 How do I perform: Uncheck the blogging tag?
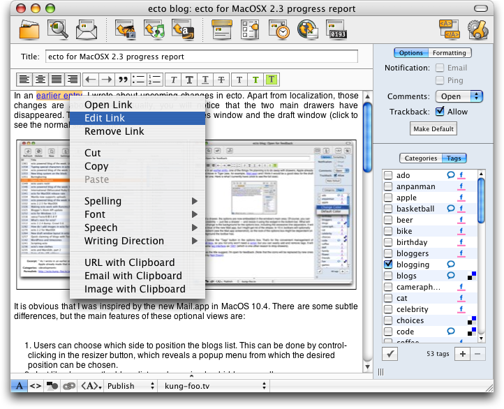coord(388,265)
